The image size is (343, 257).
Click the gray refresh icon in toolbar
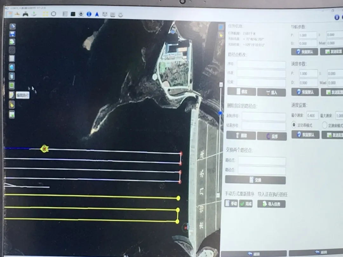pos(121,15)
